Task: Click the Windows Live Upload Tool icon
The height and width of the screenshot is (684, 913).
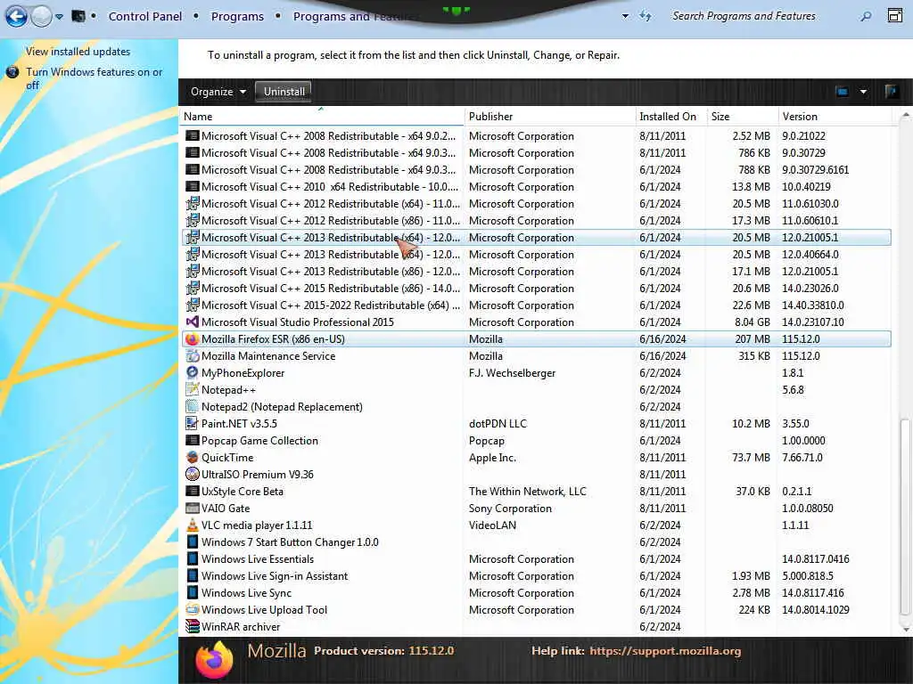Action: (x=193, y=609)
